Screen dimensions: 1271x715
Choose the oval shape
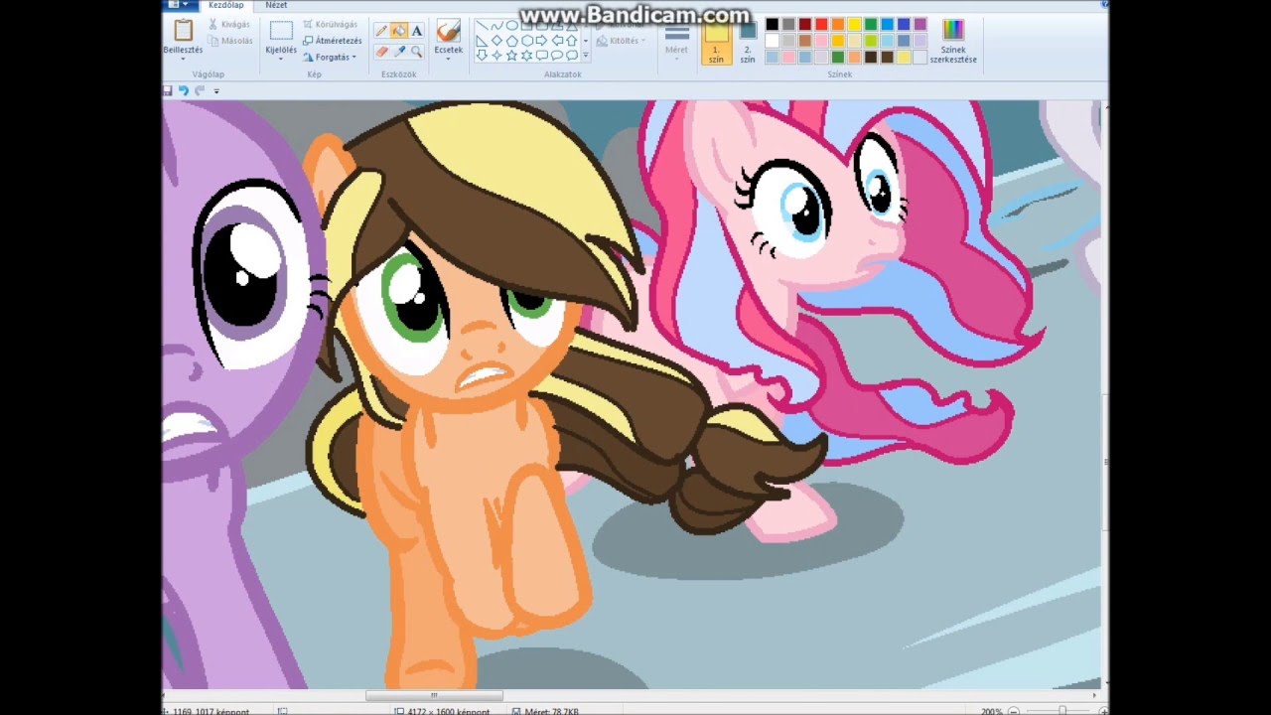point(511,25)
